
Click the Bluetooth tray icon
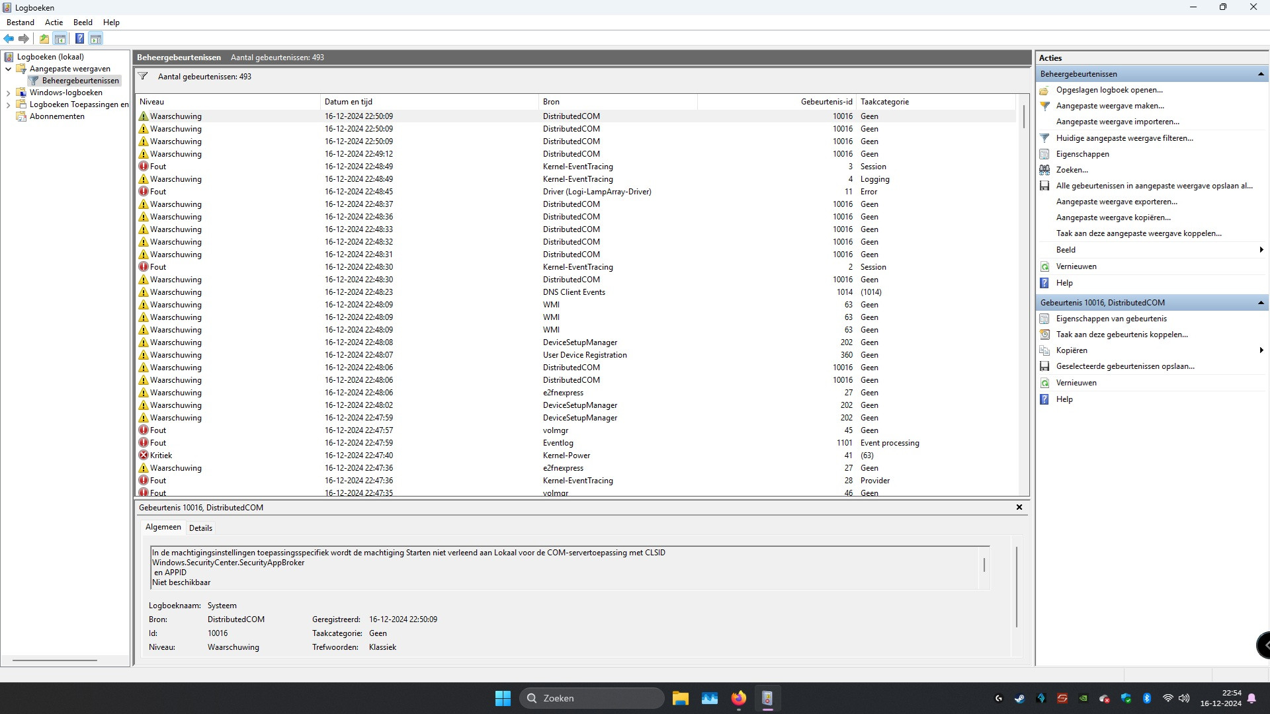click(x=1147, y=698)
